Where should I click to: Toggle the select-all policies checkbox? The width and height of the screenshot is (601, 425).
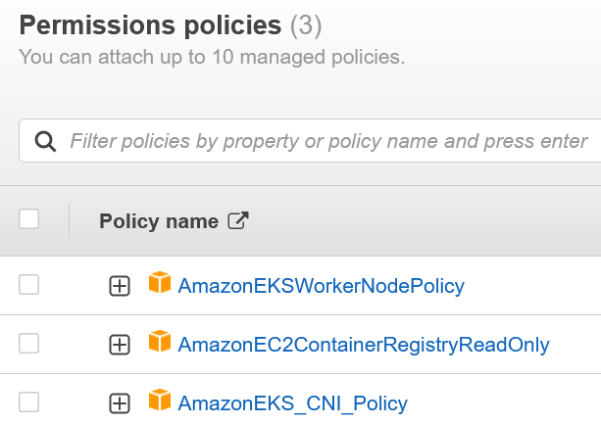(x=29, y=219)
